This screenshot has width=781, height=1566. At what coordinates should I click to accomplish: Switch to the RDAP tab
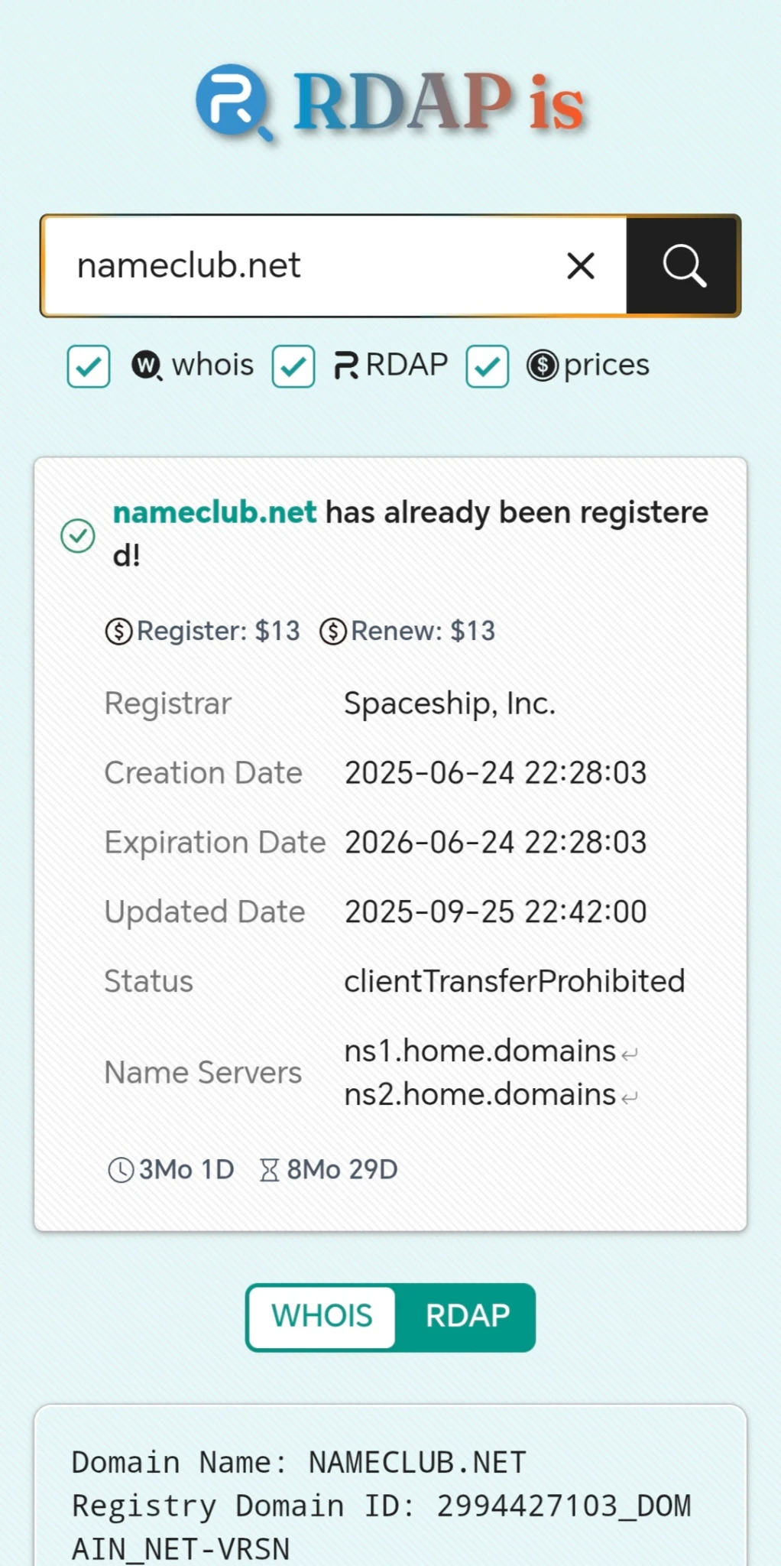467,1316
